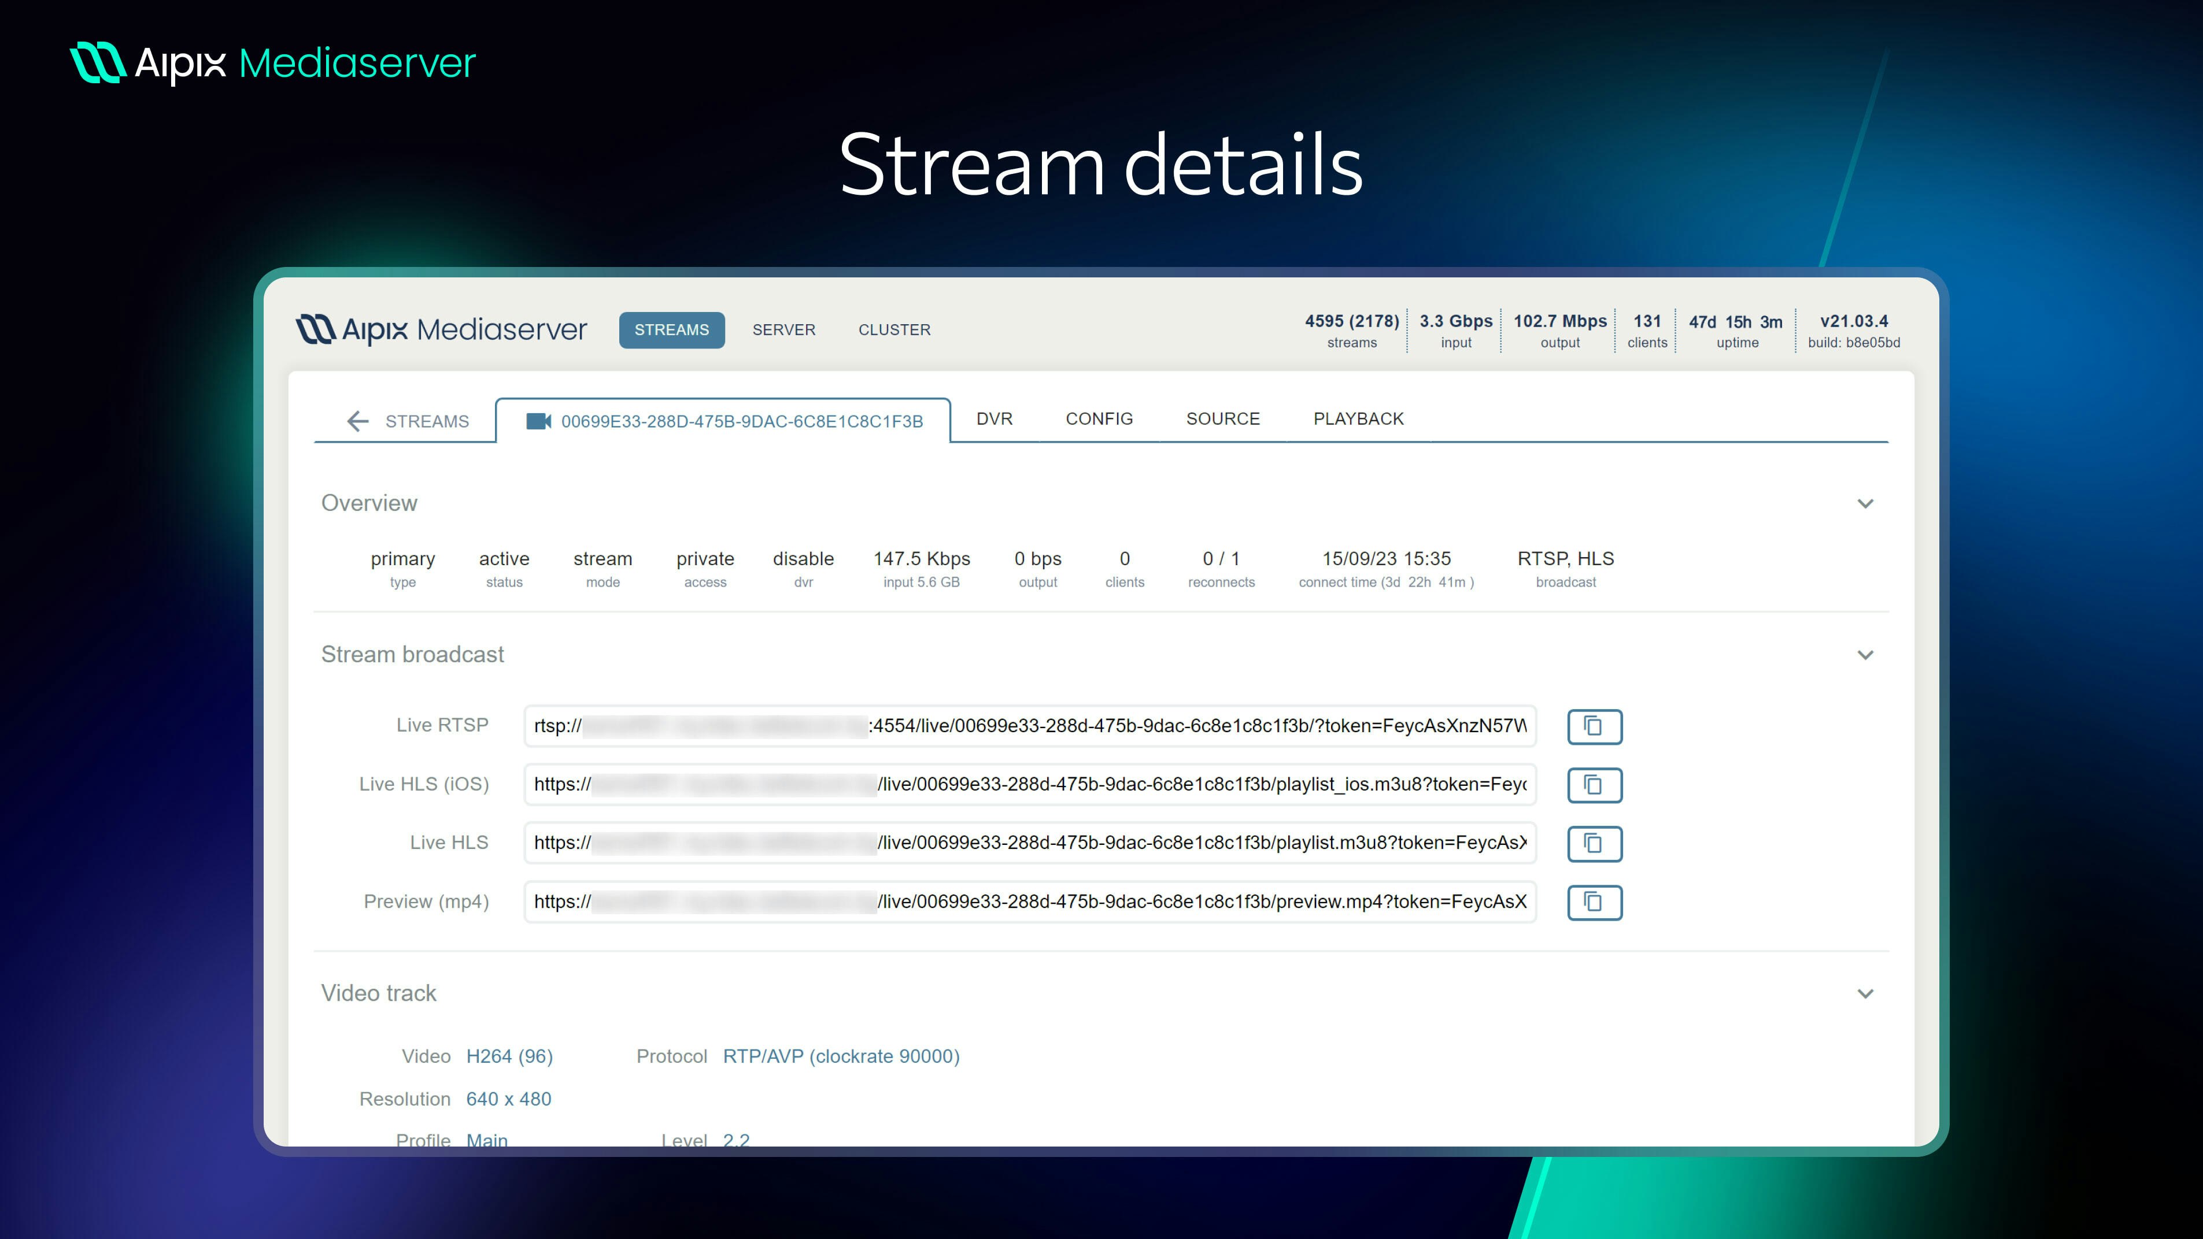The width and height of the screenshot is (2203, 1239).
Task: Collapse the Stream broadcast section
Action: click(x=1865, y=655)
